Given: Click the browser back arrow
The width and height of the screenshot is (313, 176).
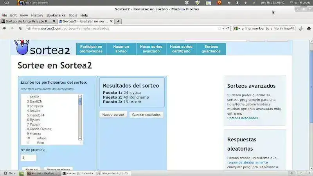Looking at the screenshot, I should (x=4, y=28).
